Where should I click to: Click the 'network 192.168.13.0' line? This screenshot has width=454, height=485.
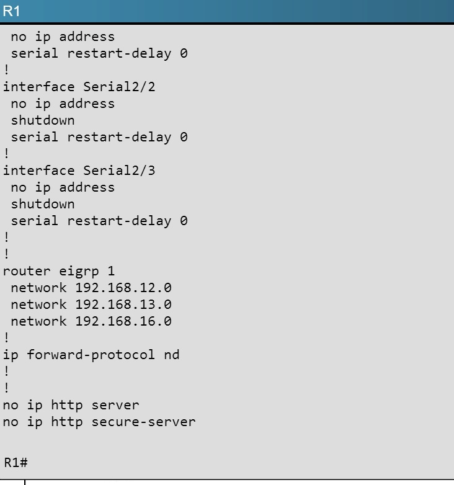tap(91, 305)
